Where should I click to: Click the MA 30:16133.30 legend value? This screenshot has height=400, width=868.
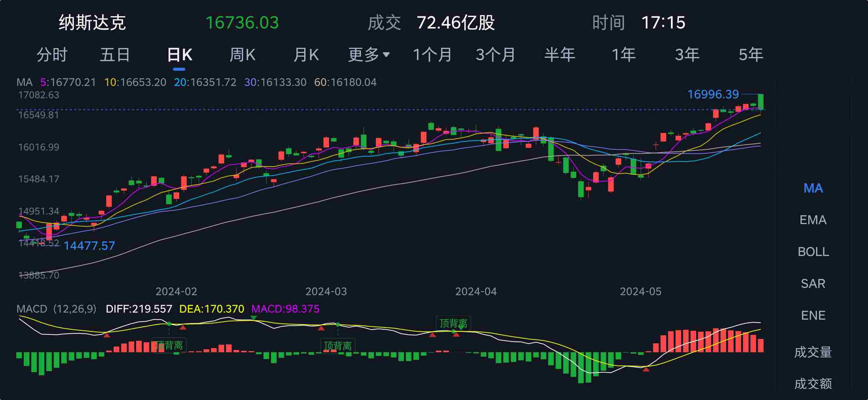pos(275,82)
